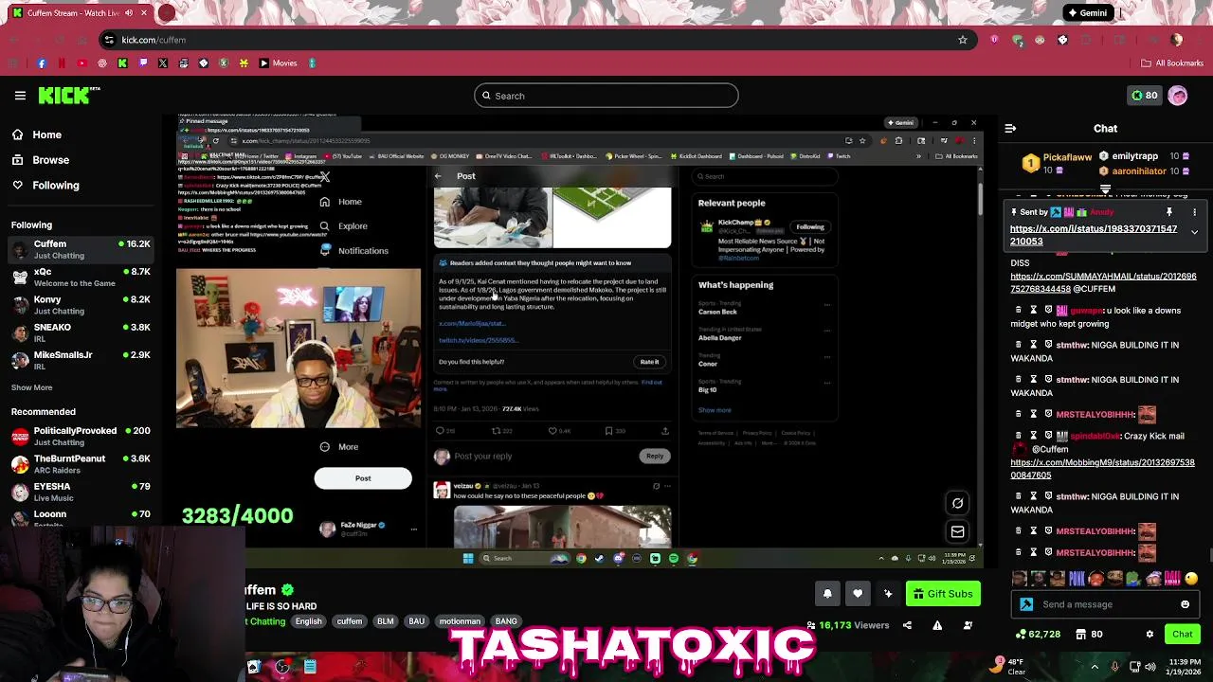Open MobbingM9 x.com link in chat
Screen dimensions: 1213x682
pyautogui.click(x=1102, y=469)
